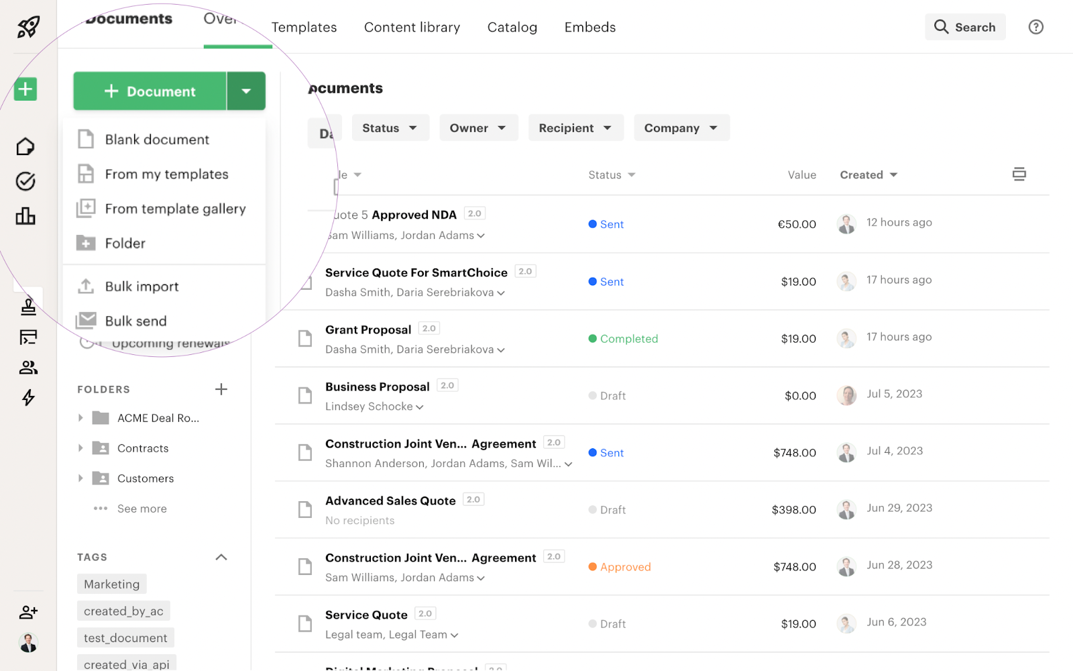Open the arrow next to Document button
This screenshot has width=1073, height=671.
pos(246,91)
